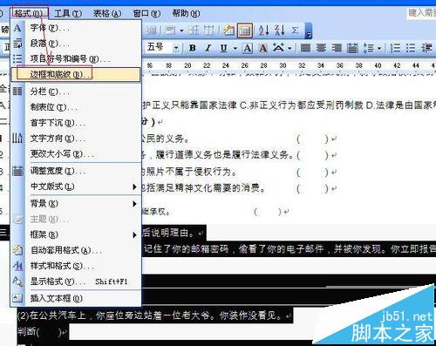Align text right
436x346 pixels.
[x=337, y=48]
